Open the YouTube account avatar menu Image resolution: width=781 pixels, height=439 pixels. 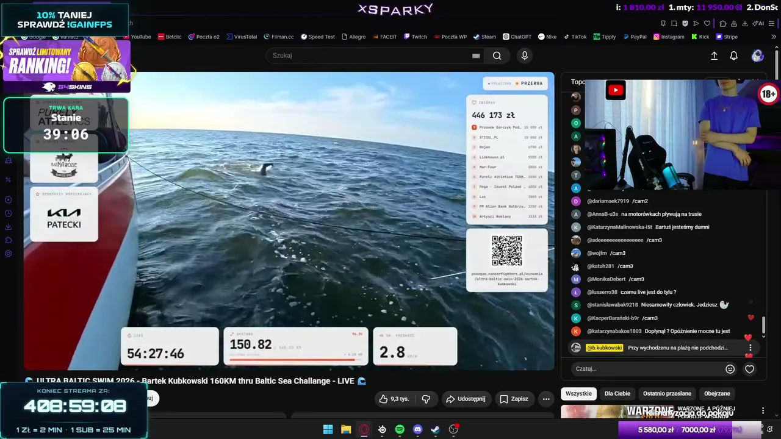(x=758, y=55)
